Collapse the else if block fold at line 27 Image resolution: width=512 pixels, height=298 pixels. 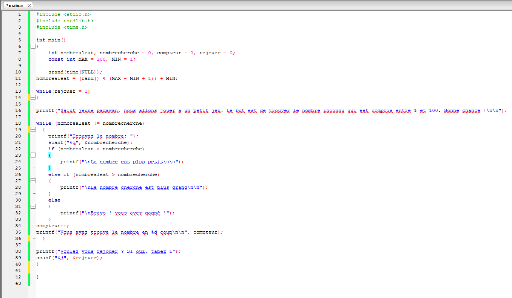(33, 181)
